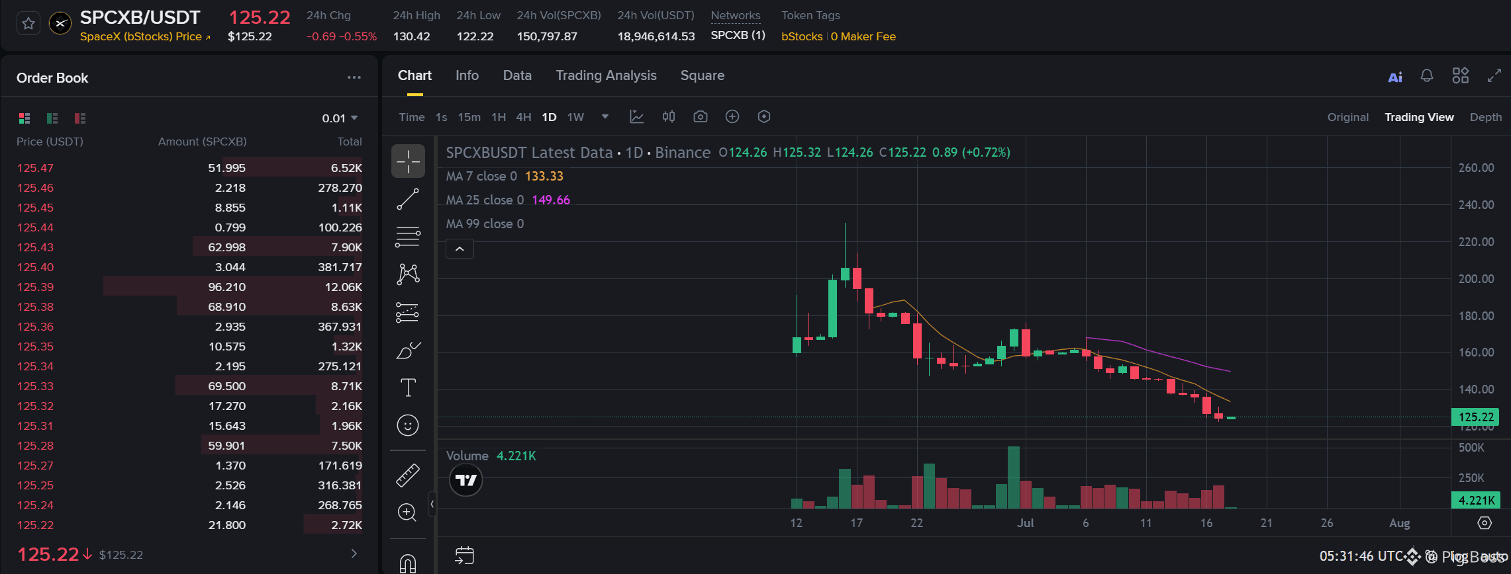Take a chart snapshot with camera icon
This screenshot has height=574, width=1511.
[701, 117]
